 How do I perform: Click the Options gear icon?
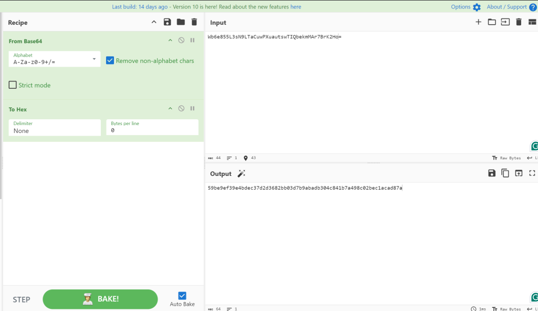pyautogui.click(x=477, y=7)
